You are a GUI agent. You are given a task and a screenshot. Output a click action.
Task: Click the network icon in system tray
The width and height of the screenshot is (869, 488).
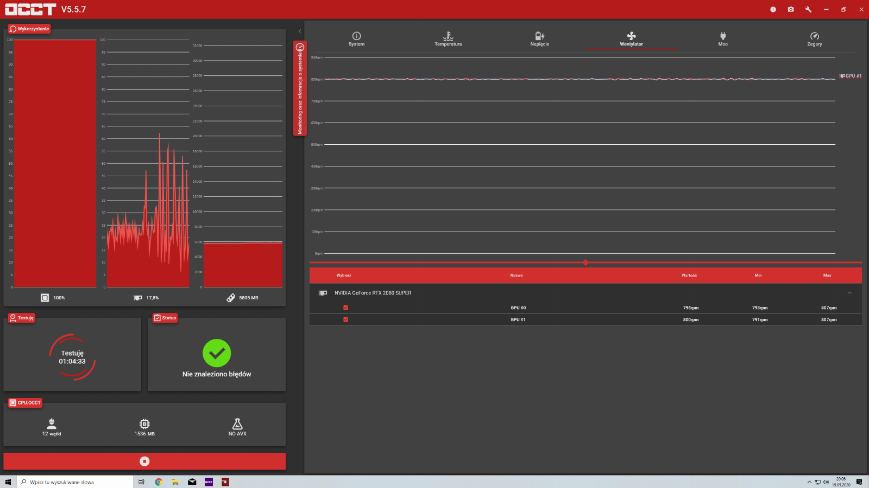(817, 482)
